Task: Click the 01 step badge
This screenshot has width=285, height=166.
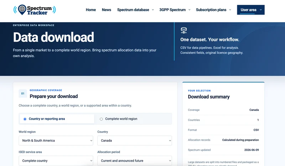Action: point(23,93)
